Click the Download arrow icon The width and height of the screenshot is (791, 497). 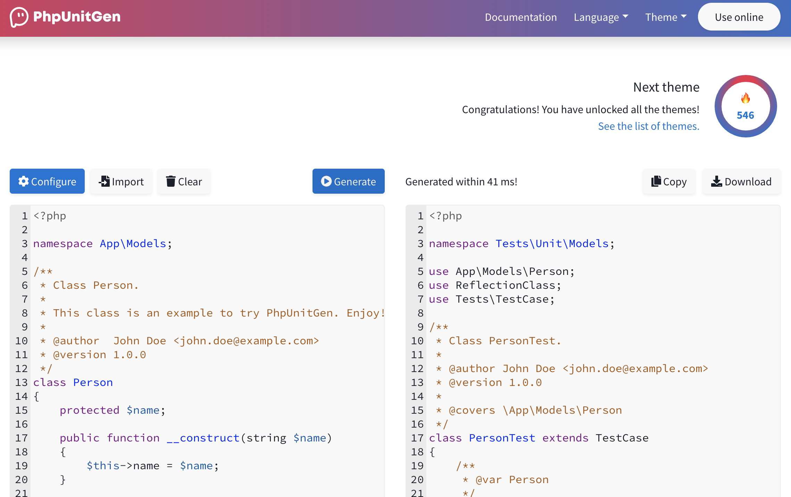pos(716,181)
